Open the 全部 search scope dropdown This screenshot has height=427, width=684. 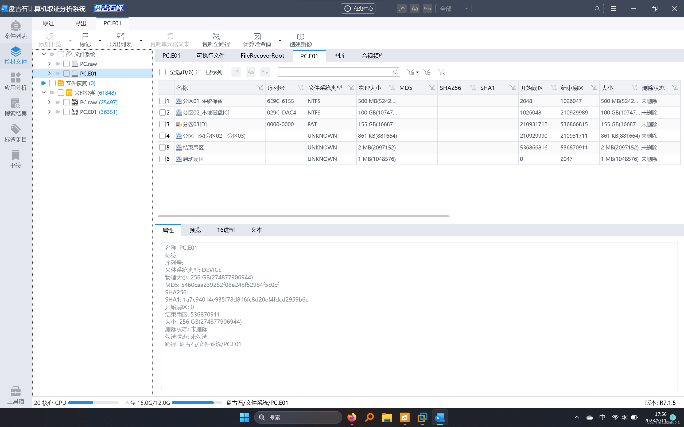tap(454, 9)
